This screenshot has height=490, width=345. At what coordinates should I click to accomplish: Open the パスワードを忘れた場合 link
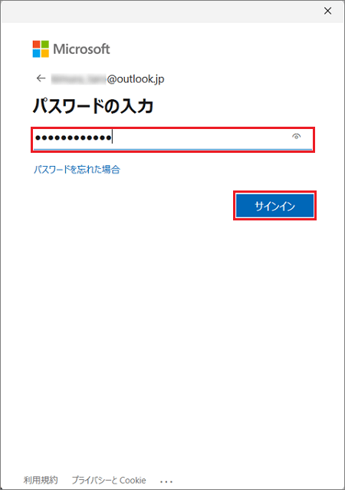[77, 170]
